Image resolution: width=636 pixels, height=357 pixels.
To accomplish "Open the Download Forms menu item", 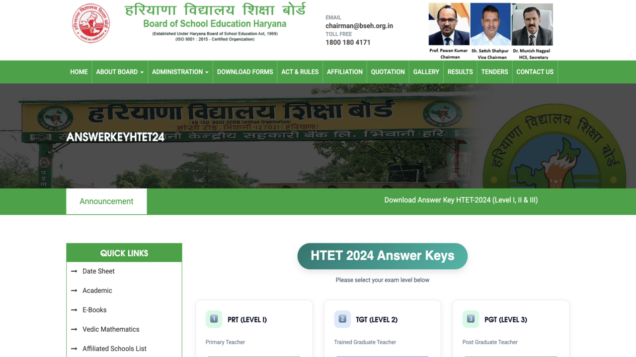I will tap(245, 72).
